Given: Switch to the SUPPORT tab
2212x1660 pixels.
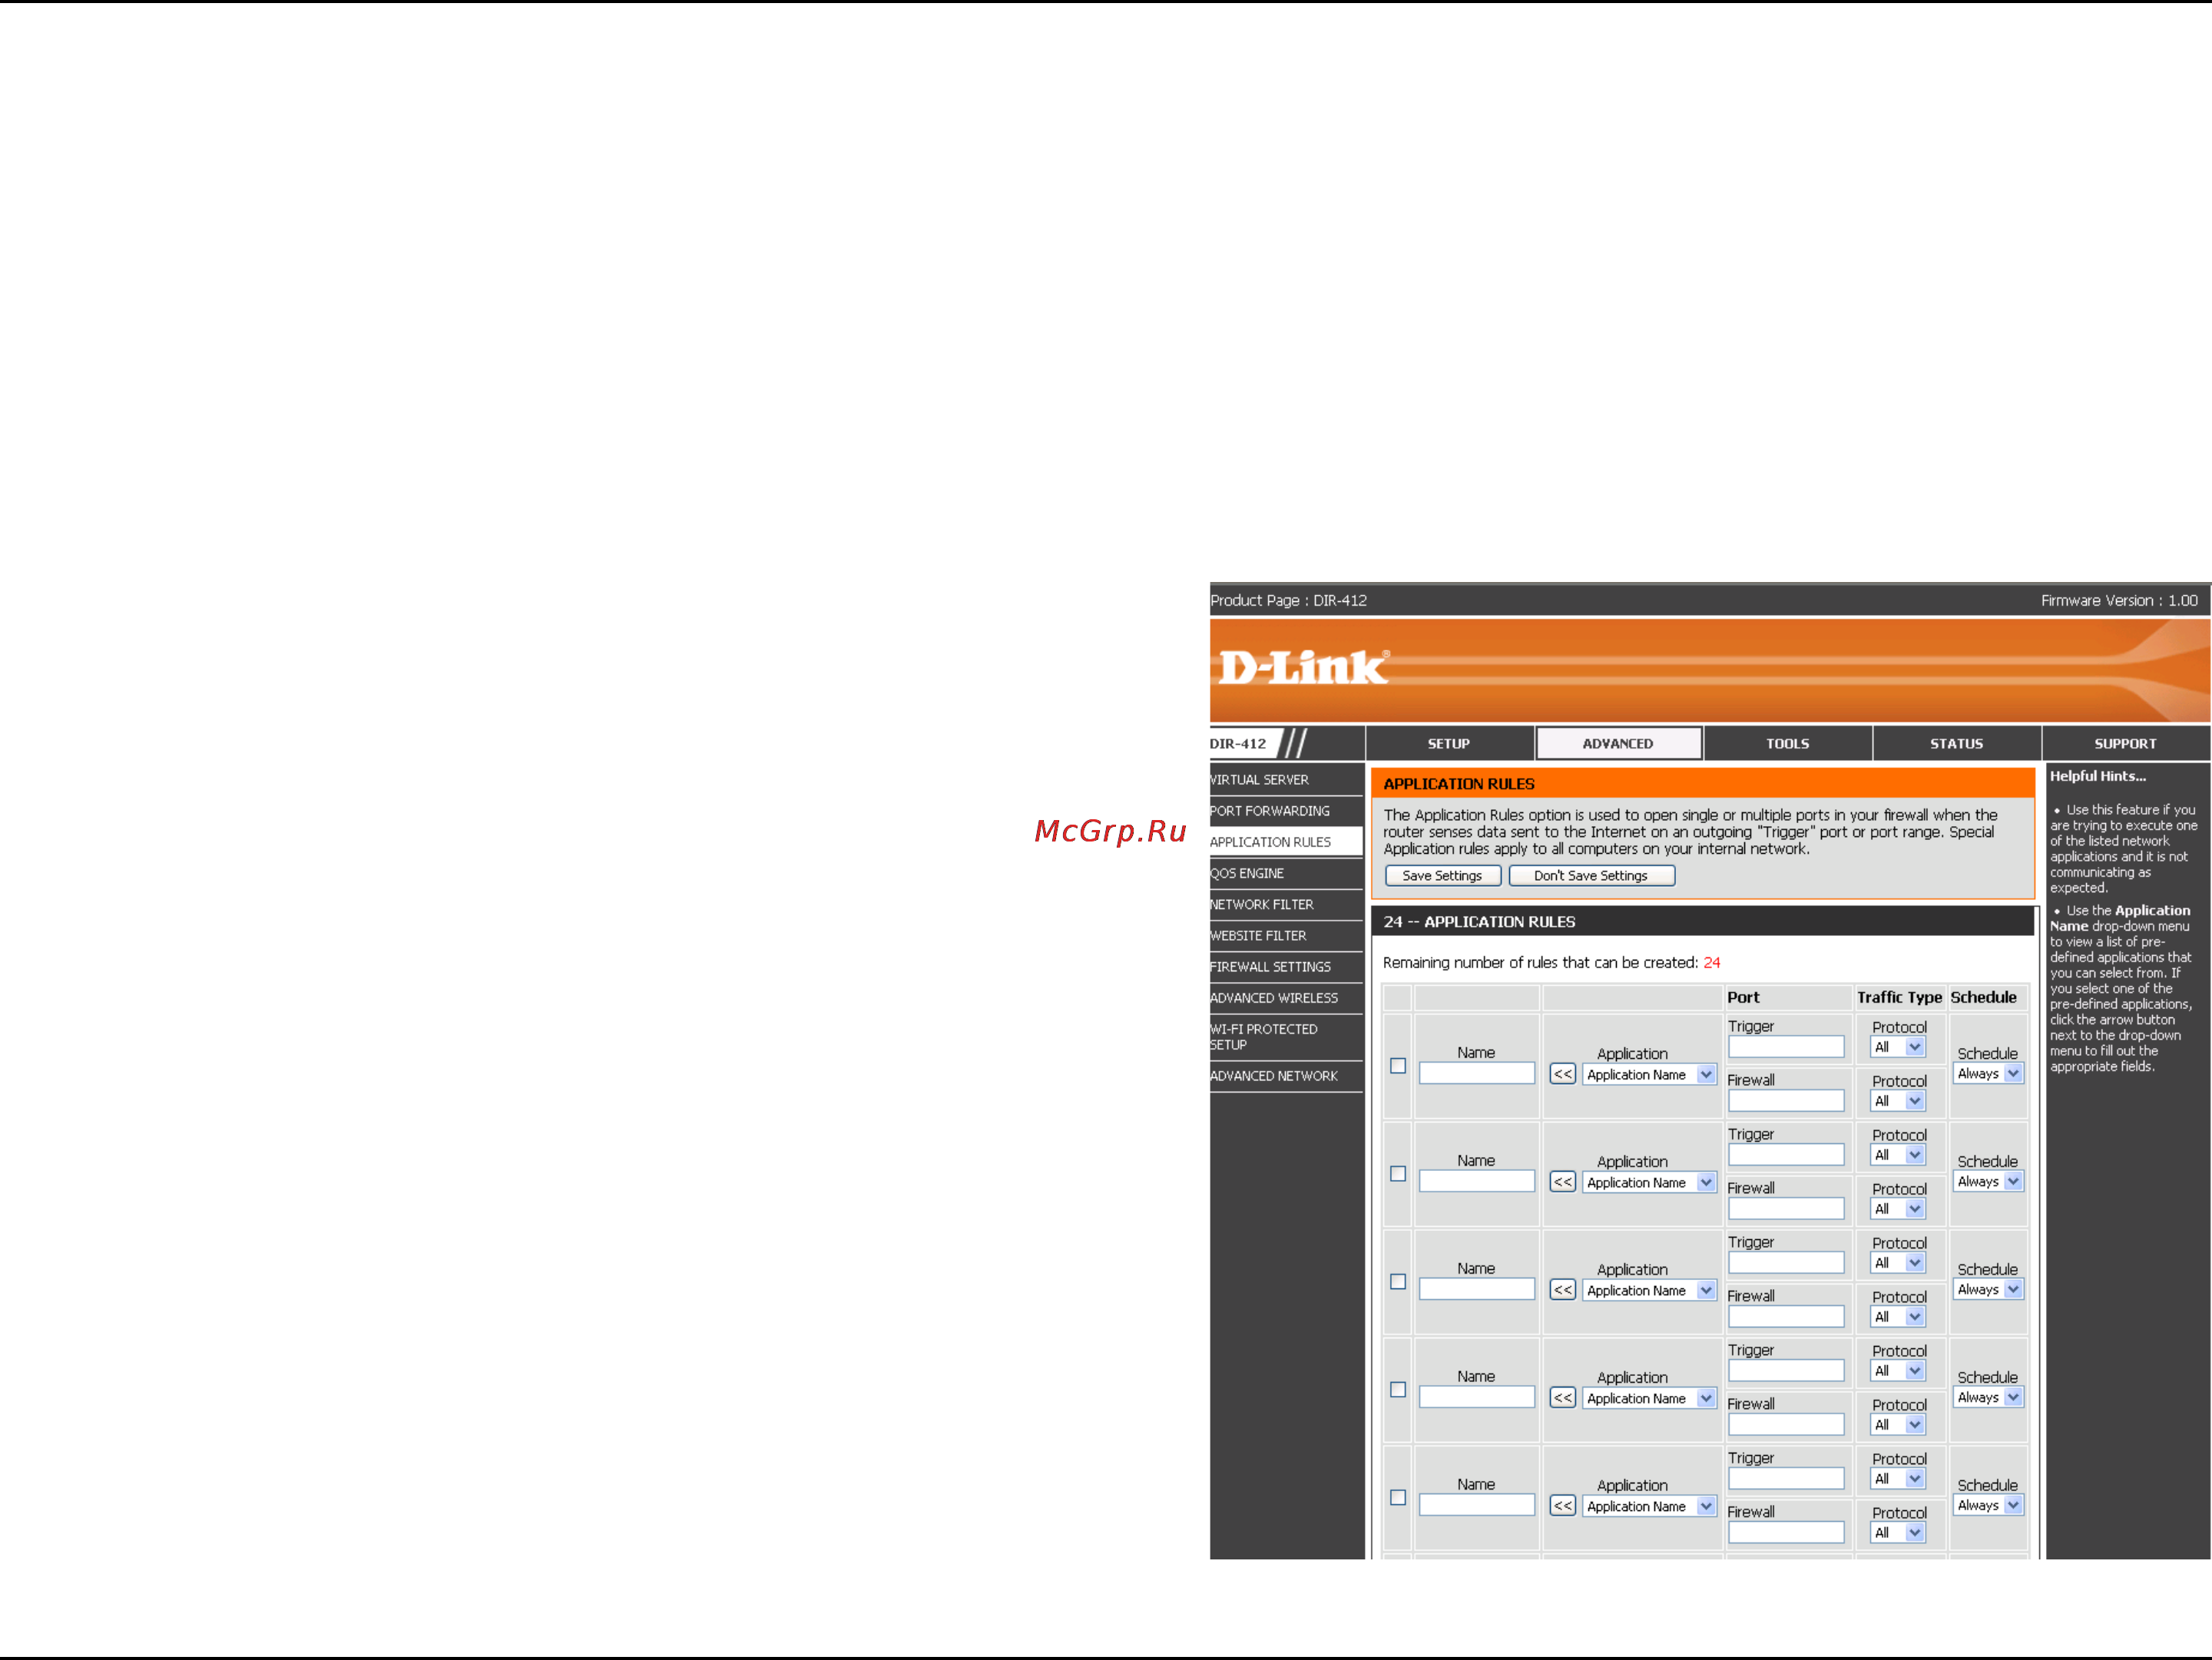Looking at the screenshot, I should pyautogui.click(x=2126, y=743).
